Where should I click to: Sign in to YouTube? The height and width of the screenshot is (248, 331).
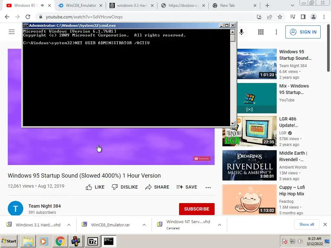[303, 32]
